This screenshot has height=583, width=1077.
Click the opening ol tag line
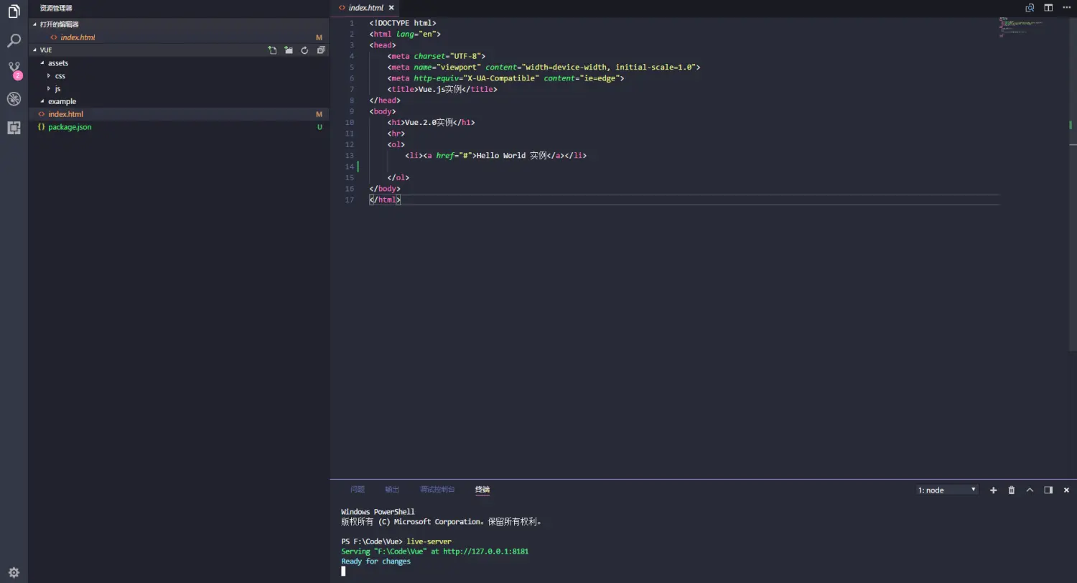(396, 144)
